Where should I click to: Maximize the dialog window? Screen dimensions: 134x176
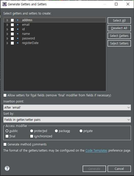pyautogui.click(x=116, y=4)
